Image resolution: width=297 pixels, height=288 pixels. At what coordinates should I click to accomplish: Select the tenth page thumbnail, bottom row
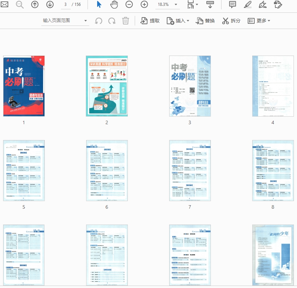107,255
